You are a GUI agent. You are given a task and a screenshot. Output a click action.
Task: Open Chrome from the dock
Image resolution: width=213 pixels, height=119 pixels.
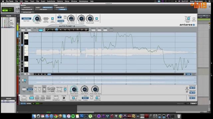point(56,116)
